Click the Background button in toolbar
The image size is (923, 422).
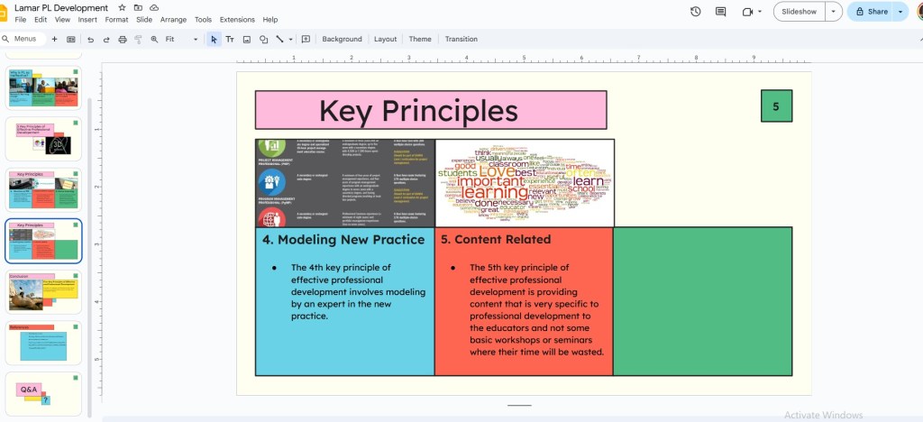[342, 39]
